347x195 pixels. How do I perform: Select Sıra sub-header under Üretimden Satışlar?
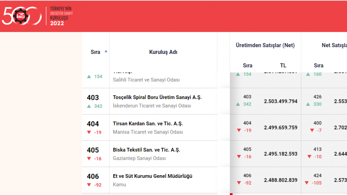[248, 66]
